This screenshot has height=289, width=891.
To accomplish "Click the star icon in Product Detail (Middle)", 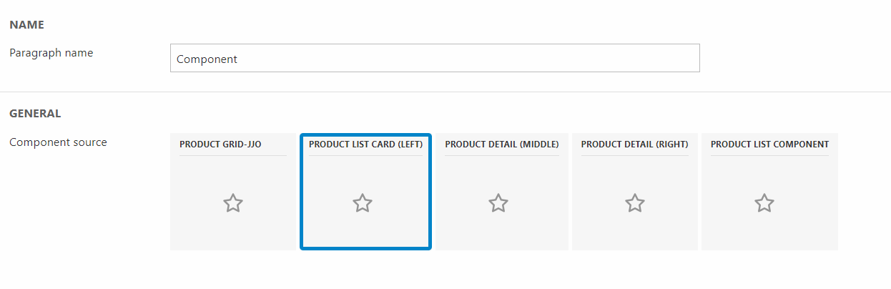I will [498, 203].
